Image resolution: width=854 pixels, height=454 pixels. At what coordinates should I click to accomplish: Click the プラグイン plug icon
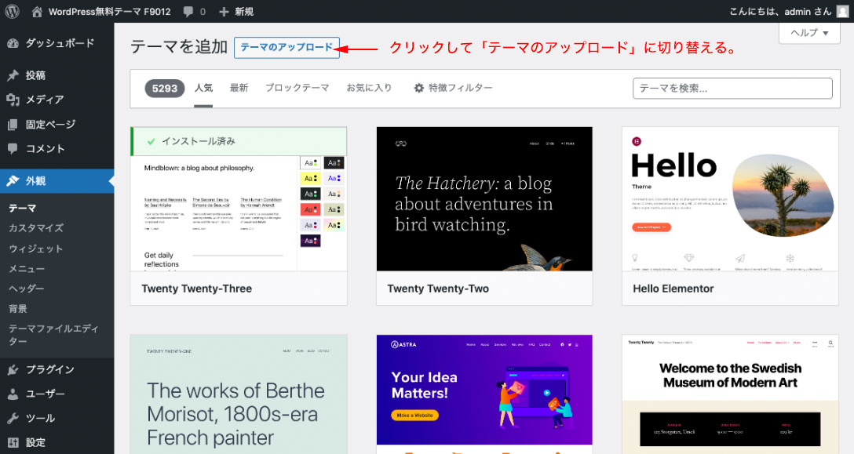(x=13, y=369)
